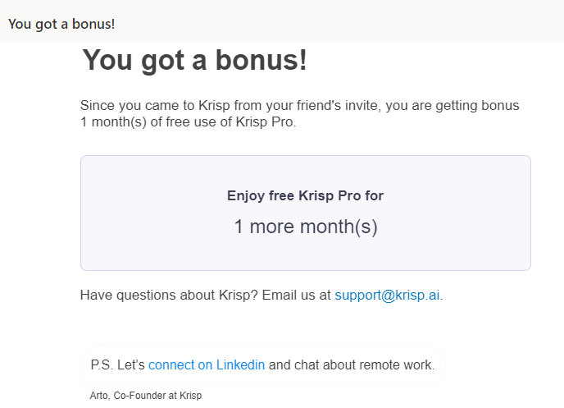Click the P.S. Let's text in the bubble

click(x=117, y=364)
